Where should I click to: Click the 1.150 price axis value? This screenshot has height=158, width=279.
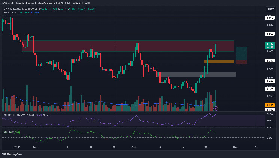270,96
